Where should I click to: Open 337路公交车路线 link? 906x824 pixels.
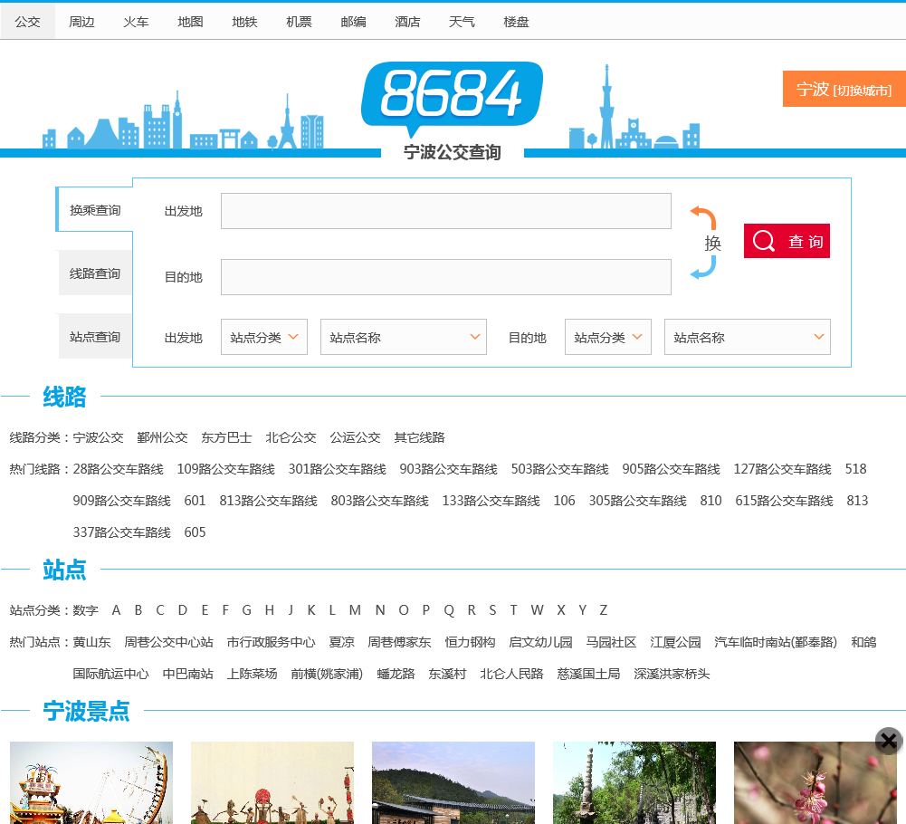pyautogui.click(x=122, y=532)
